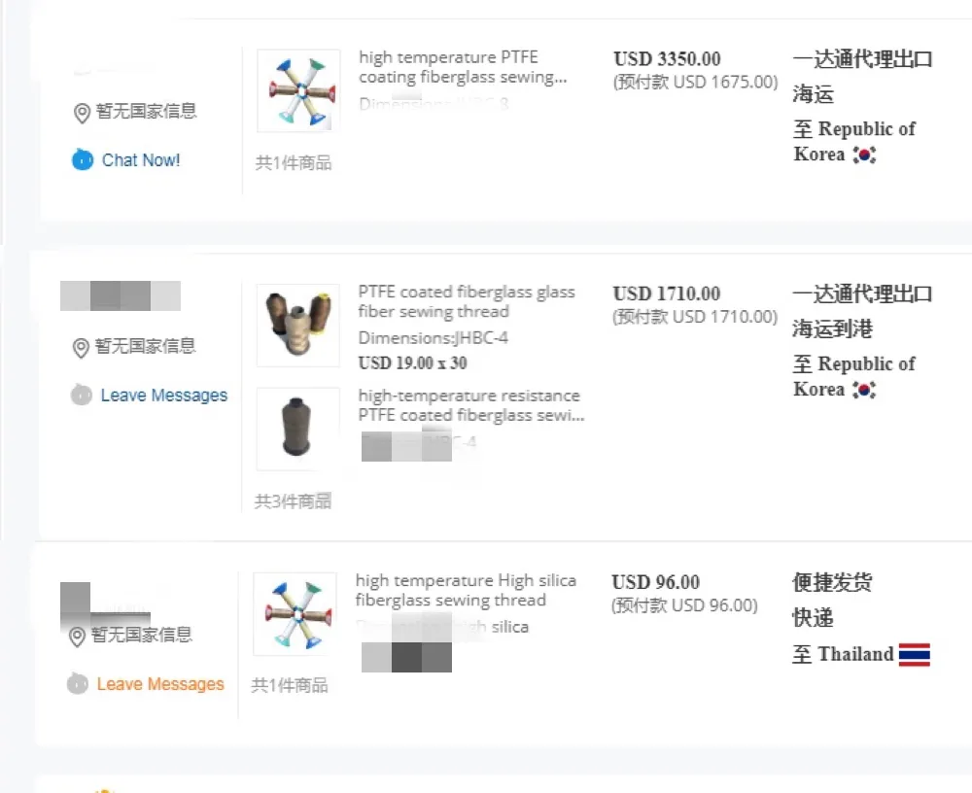The image size is (972, 793).
Task: Click the gray icon beside orange Leave Messages
Action: point(78,684)
